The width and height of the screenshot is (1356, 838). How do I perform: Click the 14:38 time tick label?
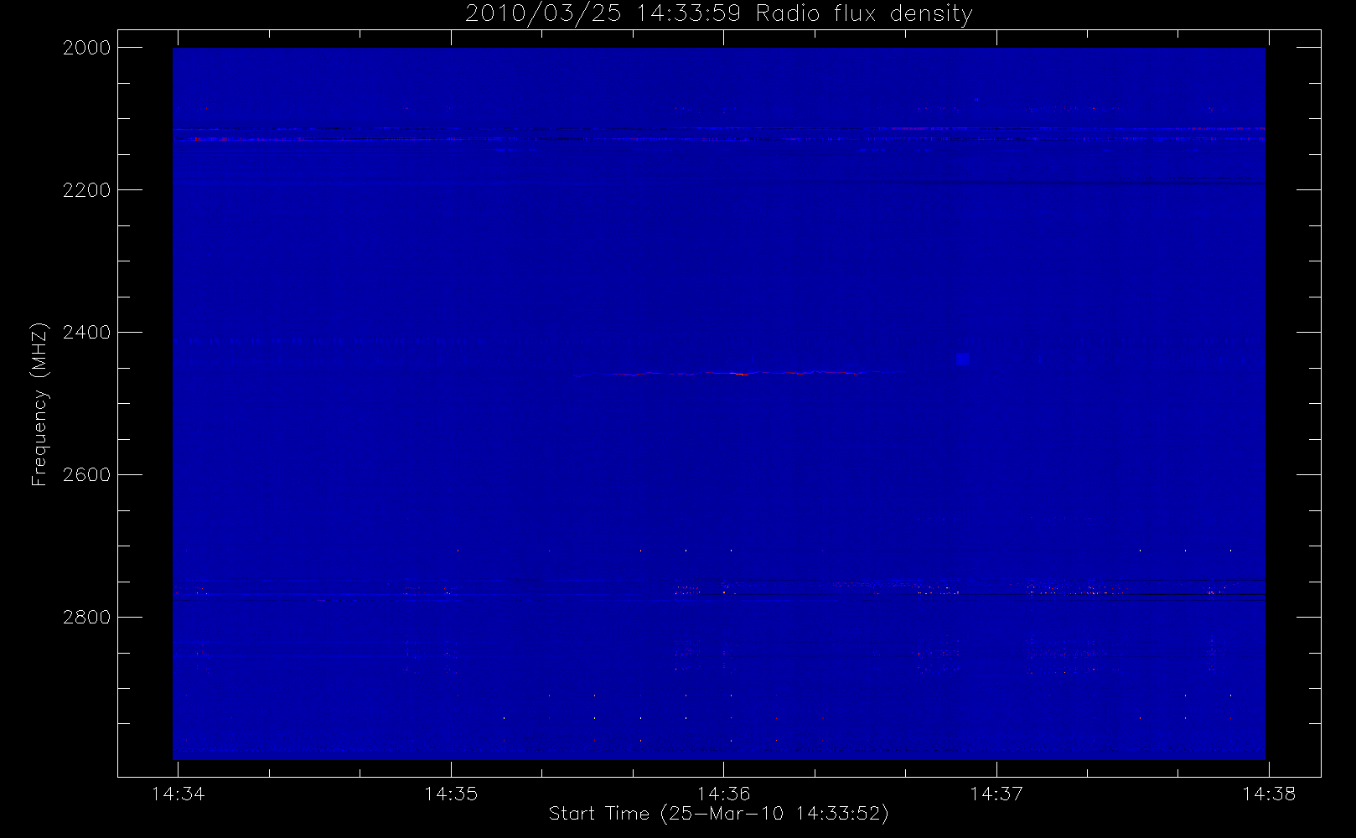[1269, 794]
